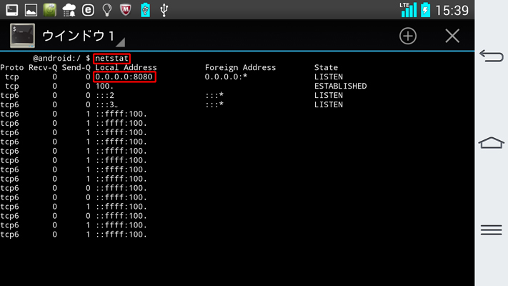Close the current terminal window with X
The width and height of the screenshot is (508, 286).
(452, 36)
